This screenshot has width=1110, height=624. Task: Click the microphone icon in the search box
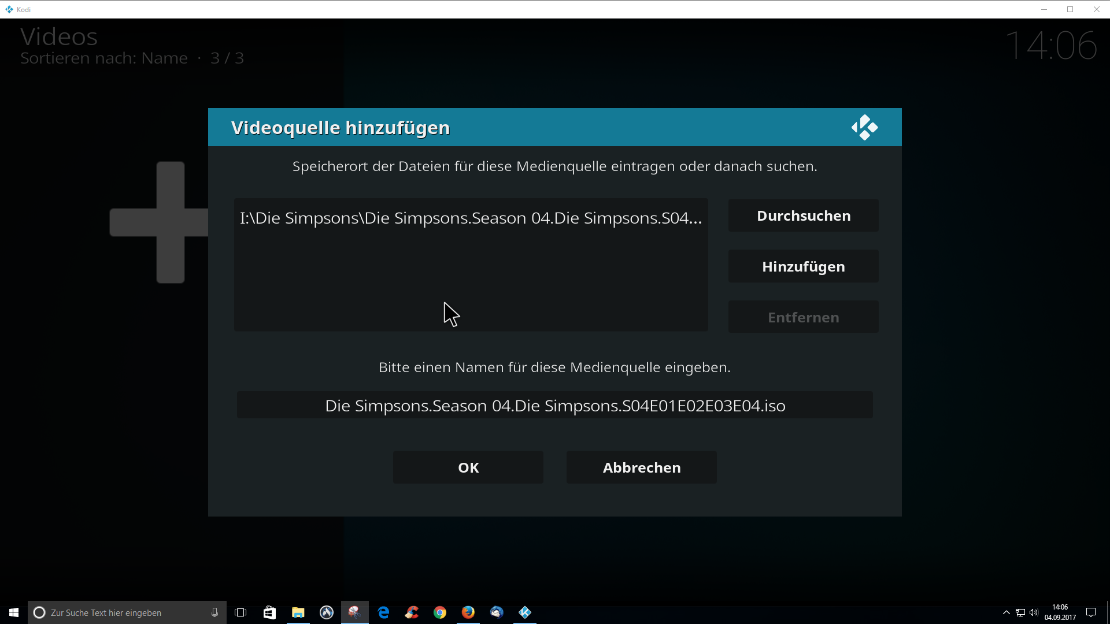215,612
